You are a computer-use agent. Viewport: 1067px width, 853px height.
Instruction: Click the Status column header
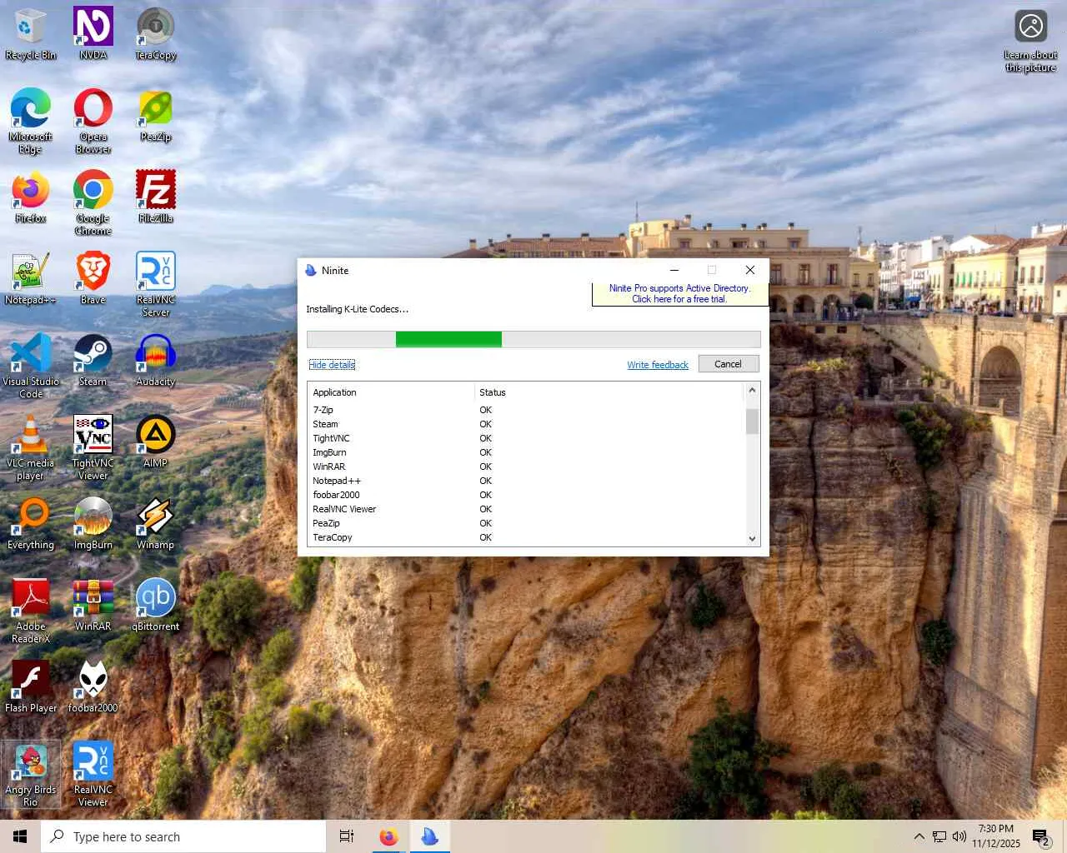pyautogui.click(x=609, y=392)
